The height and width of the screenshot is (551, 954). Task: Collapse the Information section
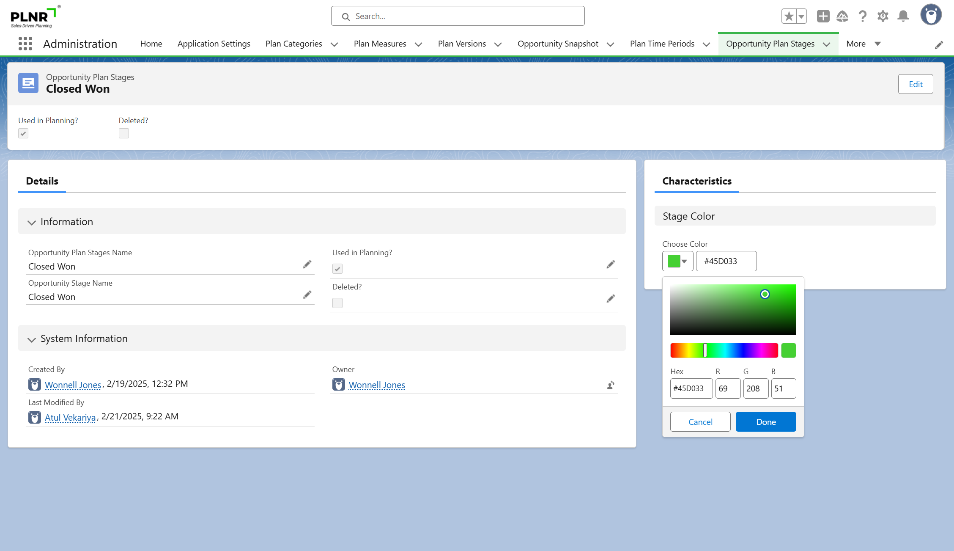(32, 222)
